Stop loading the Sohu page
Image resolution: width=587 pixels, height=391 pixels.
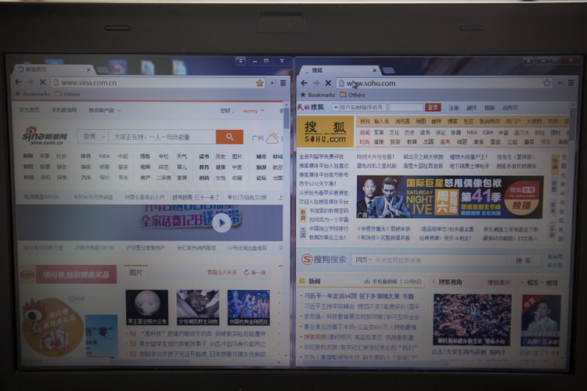coord(328,83)
